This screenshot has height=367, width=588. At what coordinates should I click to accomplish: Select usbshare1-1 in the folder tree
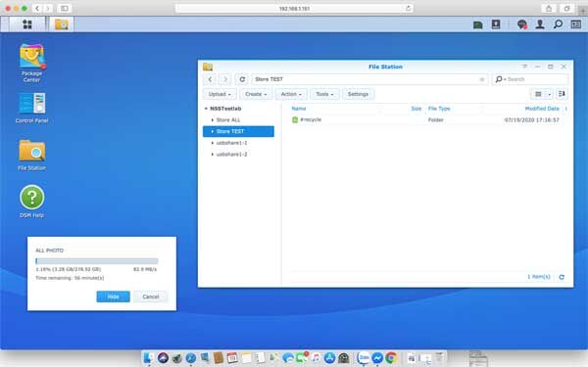click(x=231, y=143)
